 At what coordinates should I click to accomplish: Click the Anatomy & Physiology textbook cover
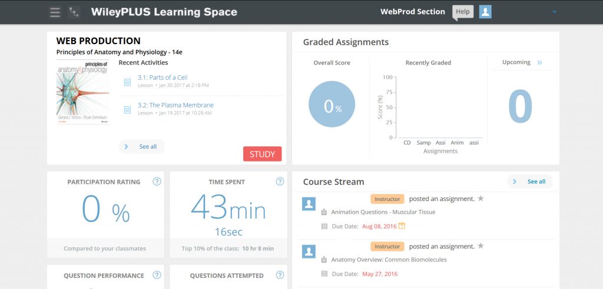pos(82,92)
